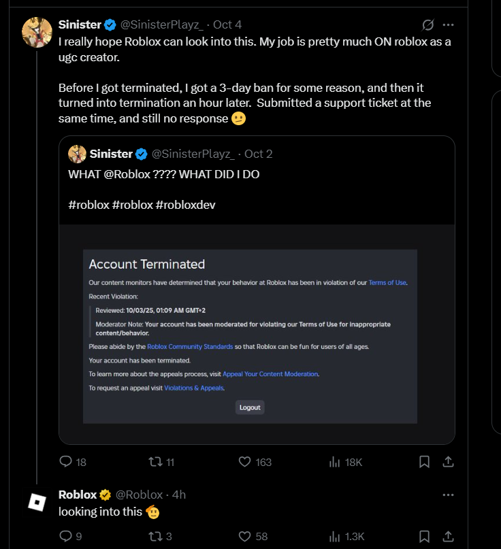
Task: View Roblox reply analytics 1.3K views
Action: click(335, 536)
